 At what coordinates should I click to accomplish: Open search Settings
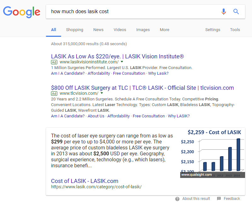[x=213, y=30]
